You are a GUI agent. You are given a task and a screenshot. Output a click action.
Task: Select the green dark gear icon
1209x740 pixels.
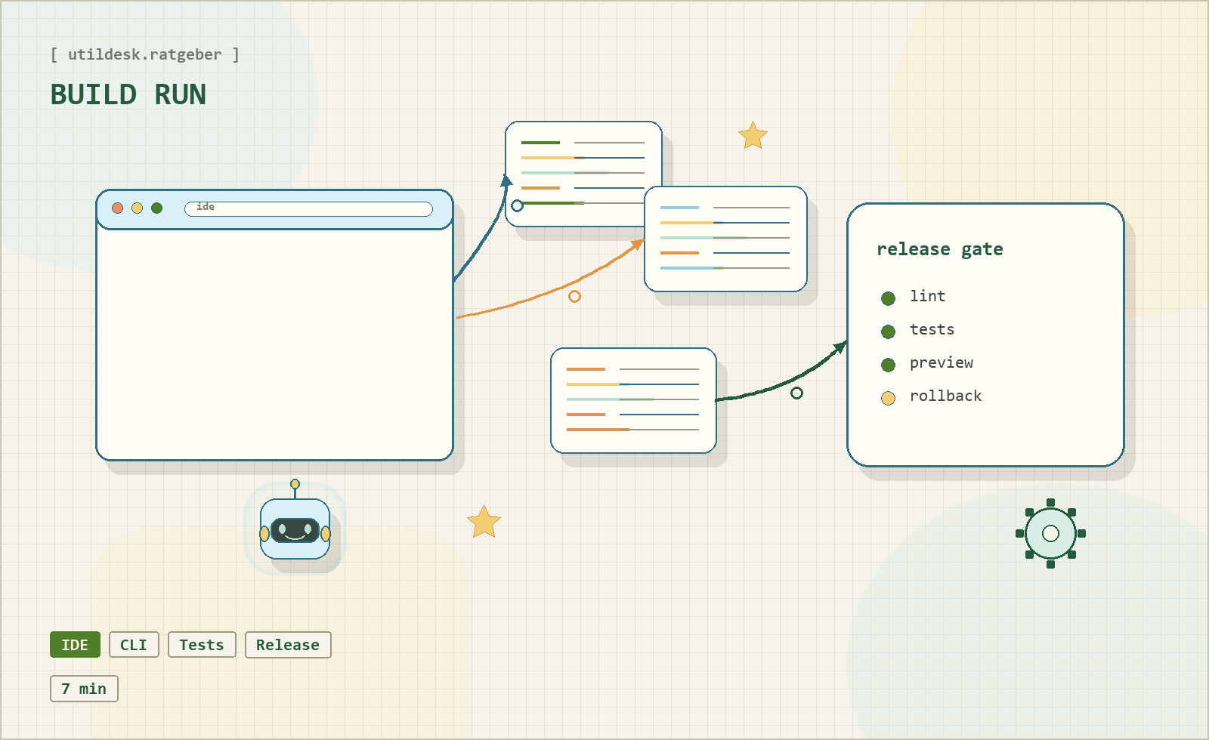[1050, 534]
